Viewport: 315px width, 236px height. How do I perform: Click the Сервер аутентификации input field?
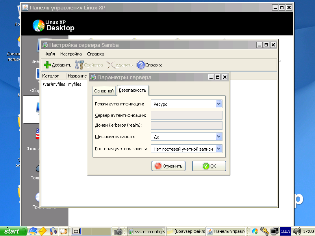(x=186, y=115)
